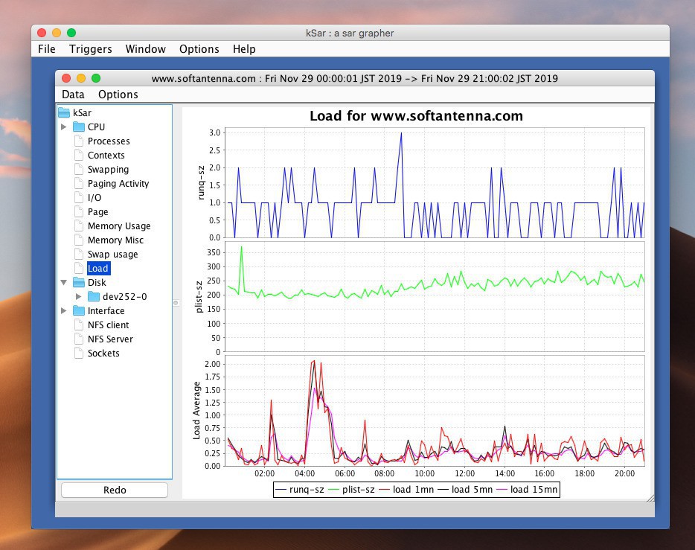Click the kSar root folder icon

pyautogui.click(x=64, y=112)
